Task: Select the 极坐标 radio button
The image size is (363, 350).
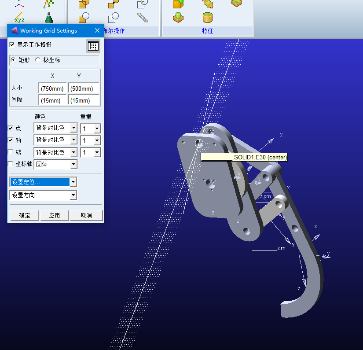Action: (x=38, y=60)
